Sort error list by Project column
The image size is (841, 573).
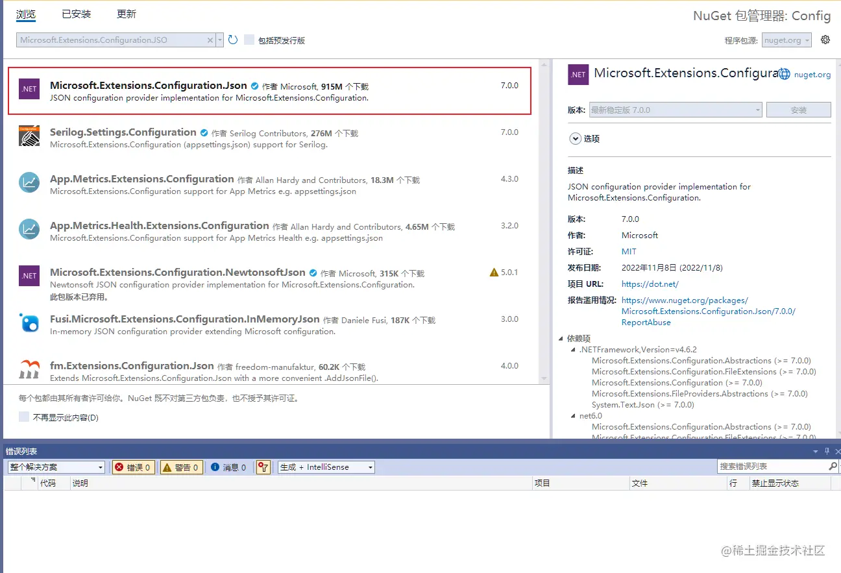(x=581, y=483)
